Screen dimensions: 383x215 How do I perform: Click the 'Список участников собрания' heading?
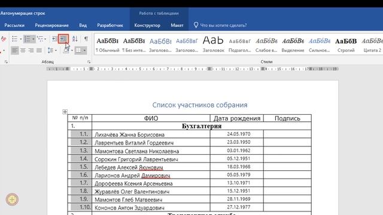(200, 105)
